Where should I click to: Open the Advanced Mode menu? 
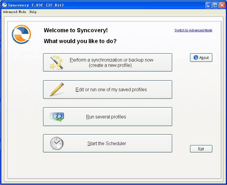[x=14, y=12]
